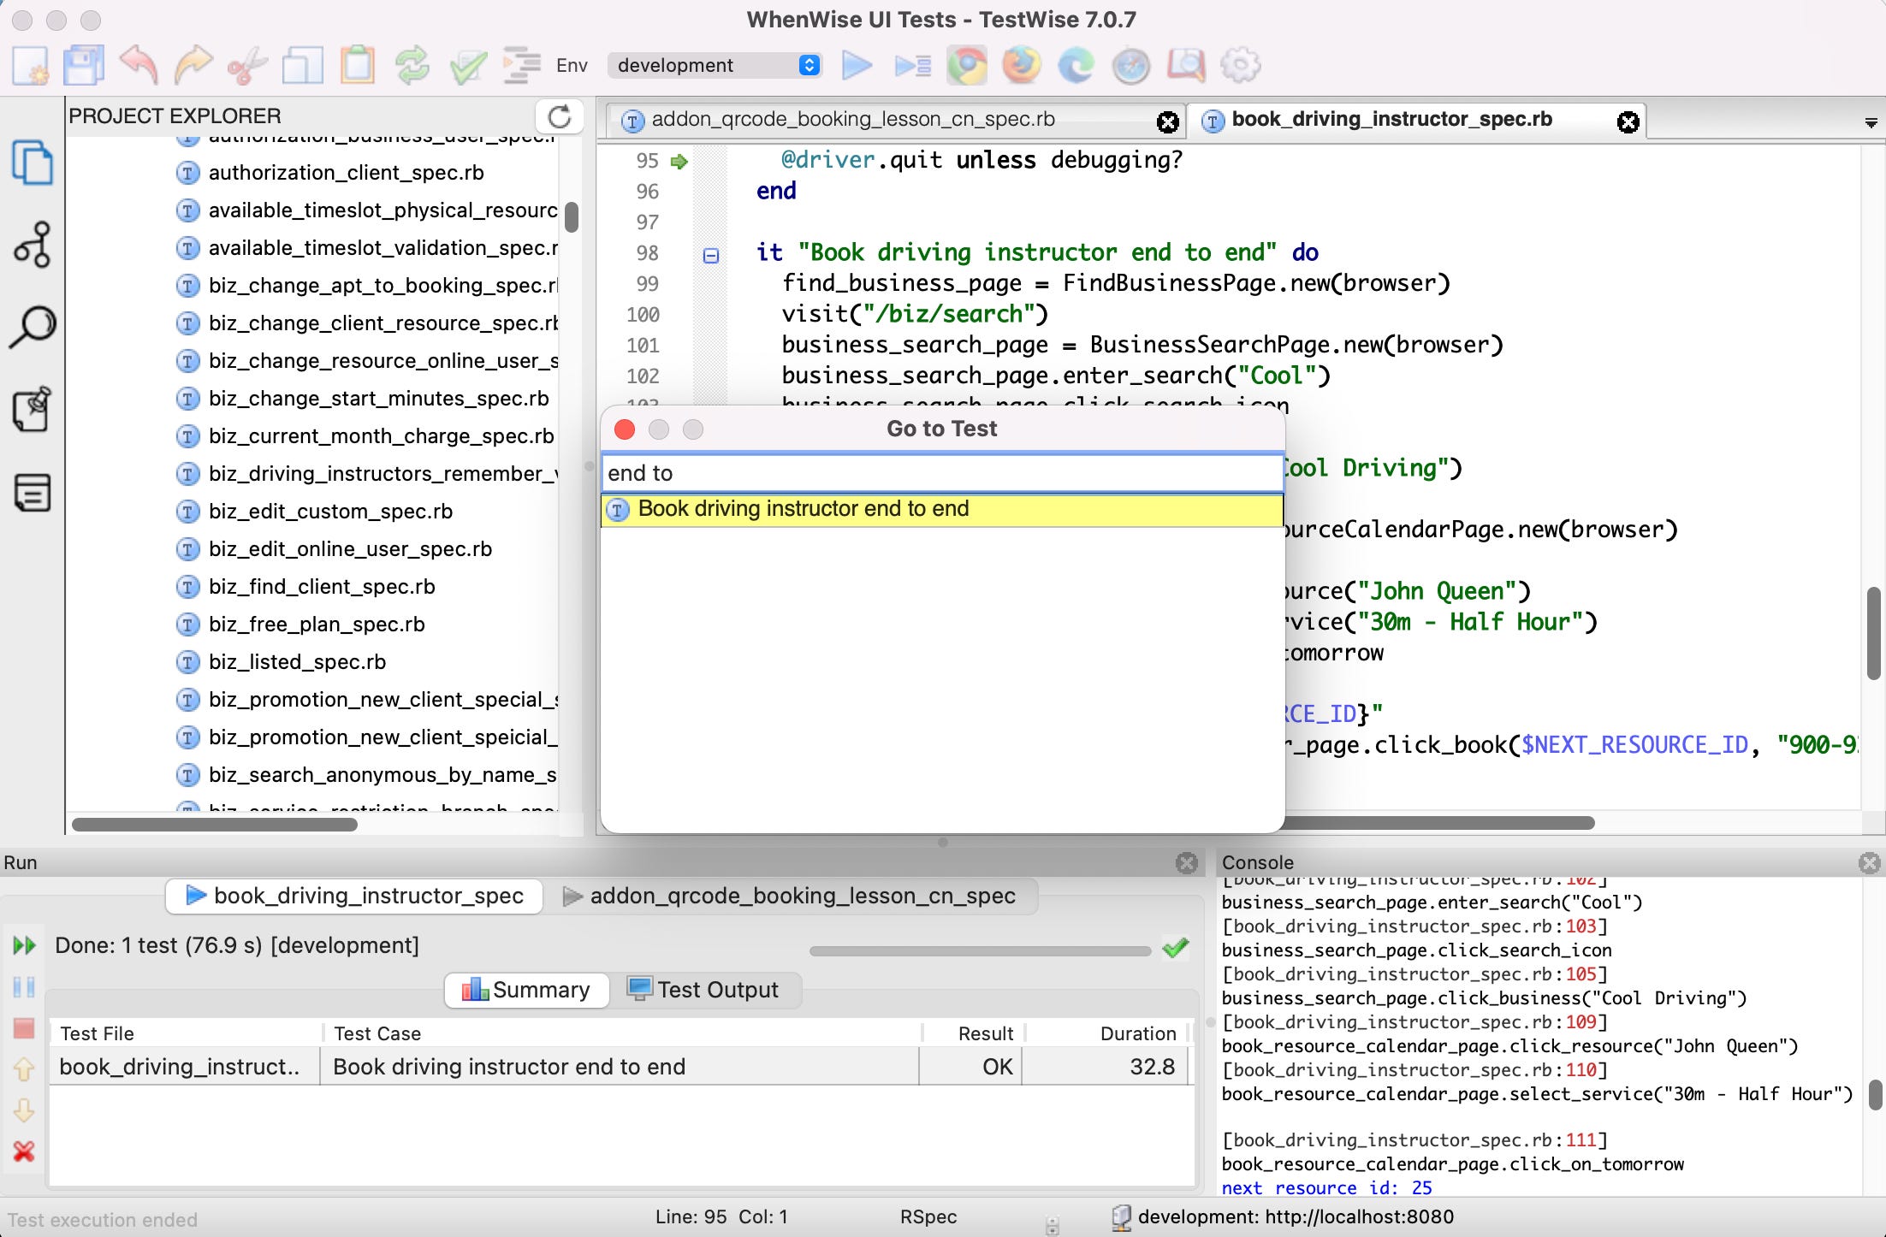This screenshot has height=1237, width=1886.
Task: Click the green Refresh arrows toolbar icon
Action: [412, 66]
